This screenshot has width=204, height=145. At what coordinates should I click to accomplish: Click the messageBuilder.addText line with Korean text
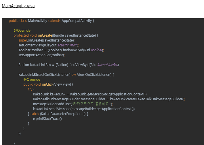click(73, 104)
